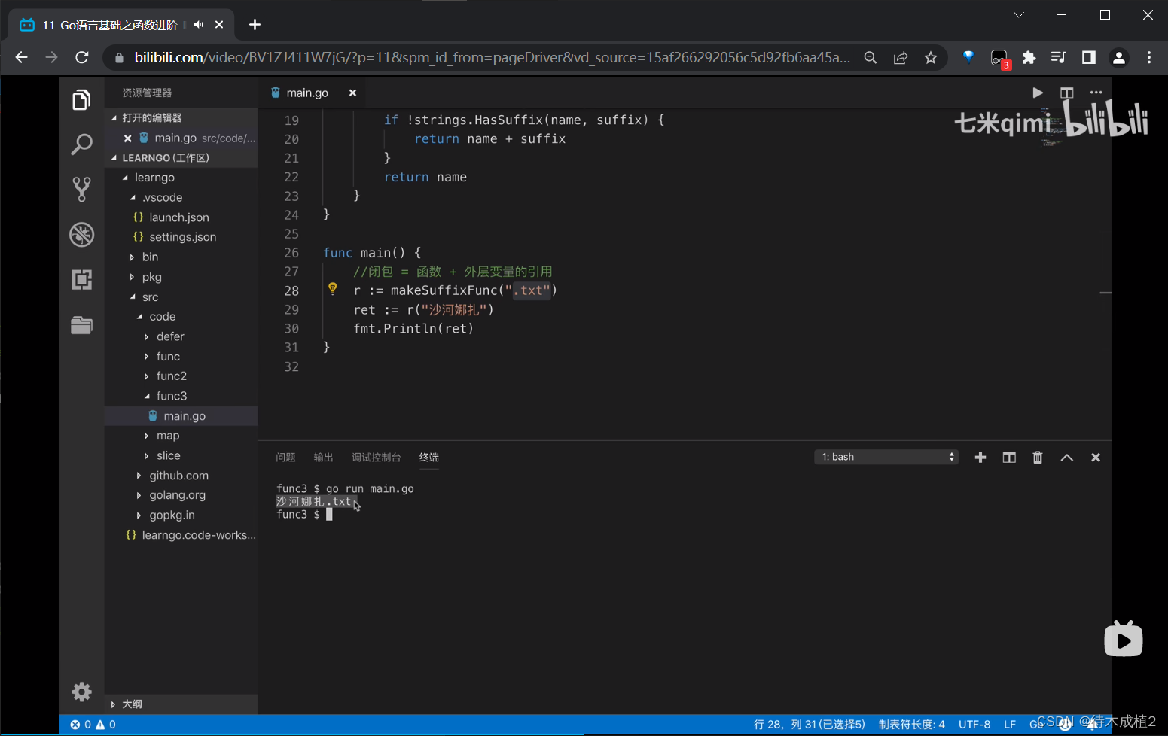Expand the outline section at the bottom
This screenshot has width=1168, height=736.
[181, 704]
